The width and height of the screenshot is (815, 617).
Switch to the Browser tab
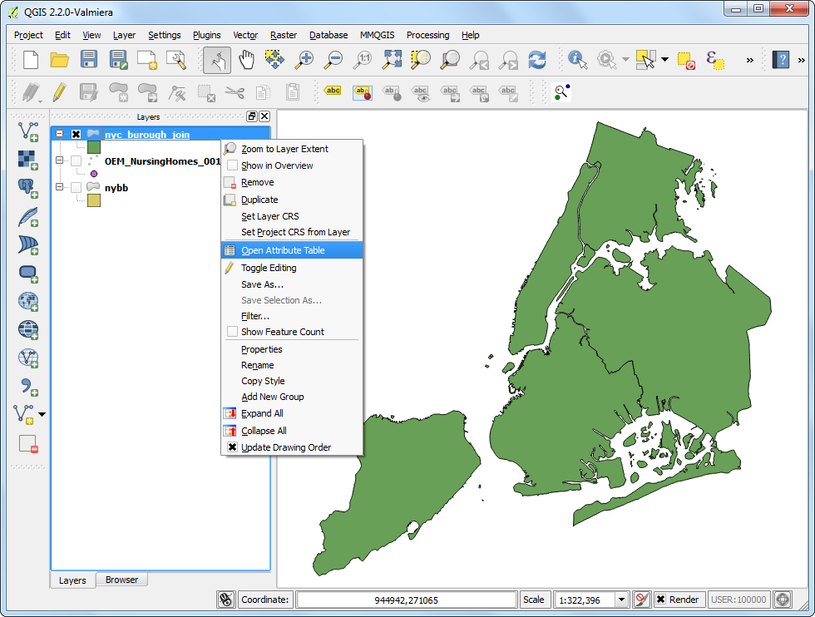click(121, 580)
